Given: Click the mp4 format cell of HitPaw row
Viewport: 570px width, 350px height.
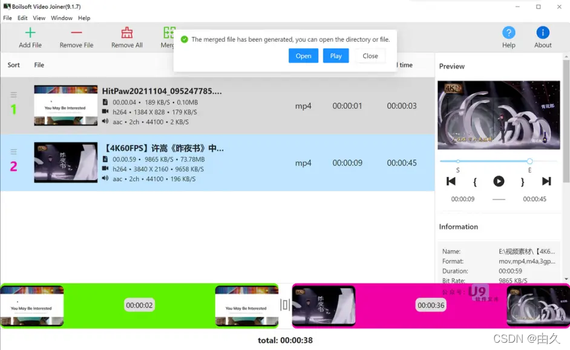Looking at the screenshot, I should [x=303, y=106].
